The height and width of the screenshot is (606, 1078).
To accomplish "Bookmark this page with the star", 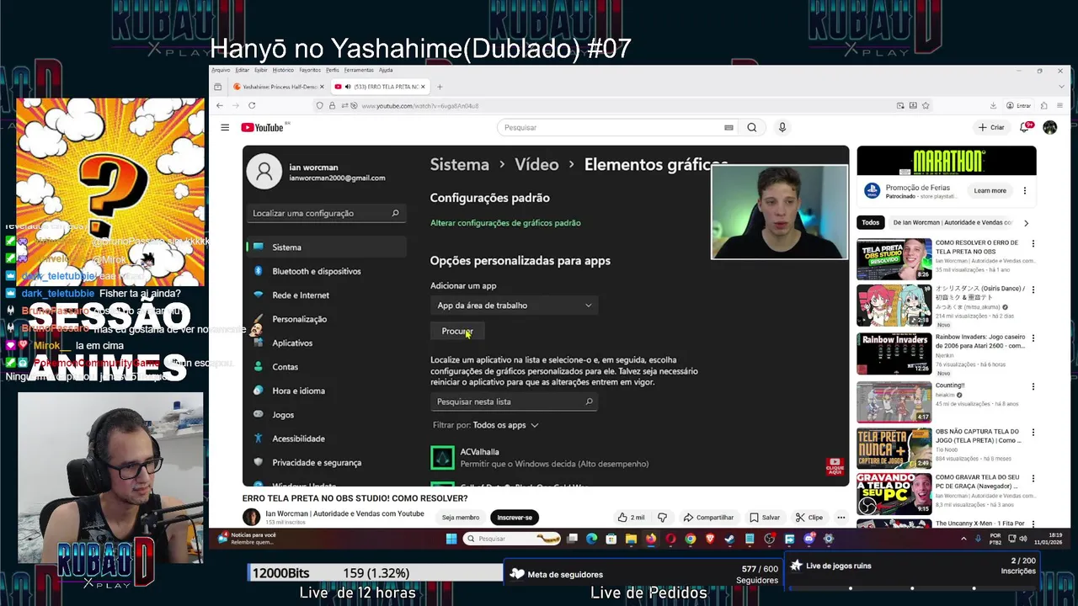I will [x=926, y=105].
